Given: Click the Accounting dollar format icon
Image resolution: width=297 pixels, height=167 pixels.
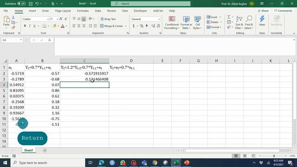Looking at the screenshot, I should tap(134, 26).
